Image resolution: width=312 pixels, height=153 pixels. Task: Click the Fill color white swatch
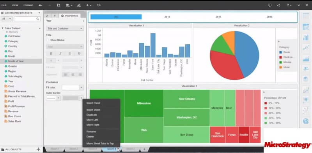(71, 87)
